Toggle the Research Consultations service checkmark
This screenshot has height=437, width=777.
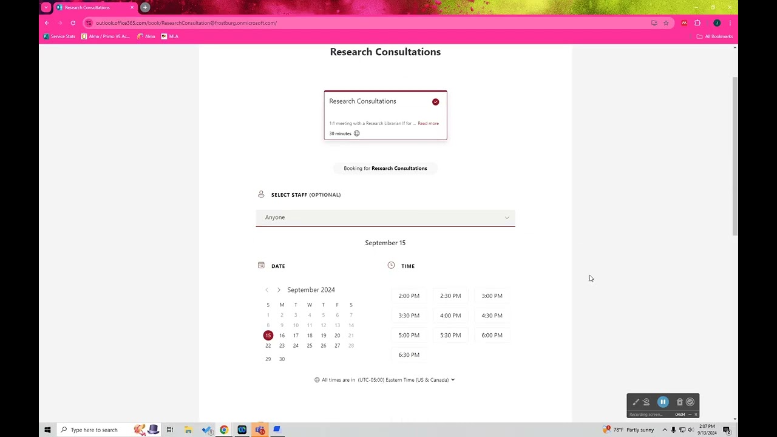pos(435,102)
